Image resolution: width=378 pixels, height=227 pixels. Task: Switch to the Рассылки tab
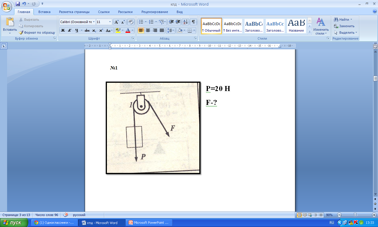click(x=125, y=12)
